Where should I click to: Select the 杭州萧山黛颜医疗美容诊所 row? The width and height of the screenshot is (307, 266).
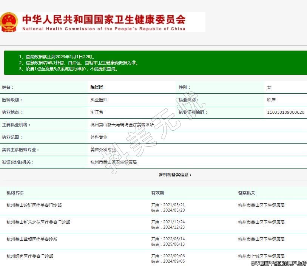pyautogui.click(x=32, y=239)
